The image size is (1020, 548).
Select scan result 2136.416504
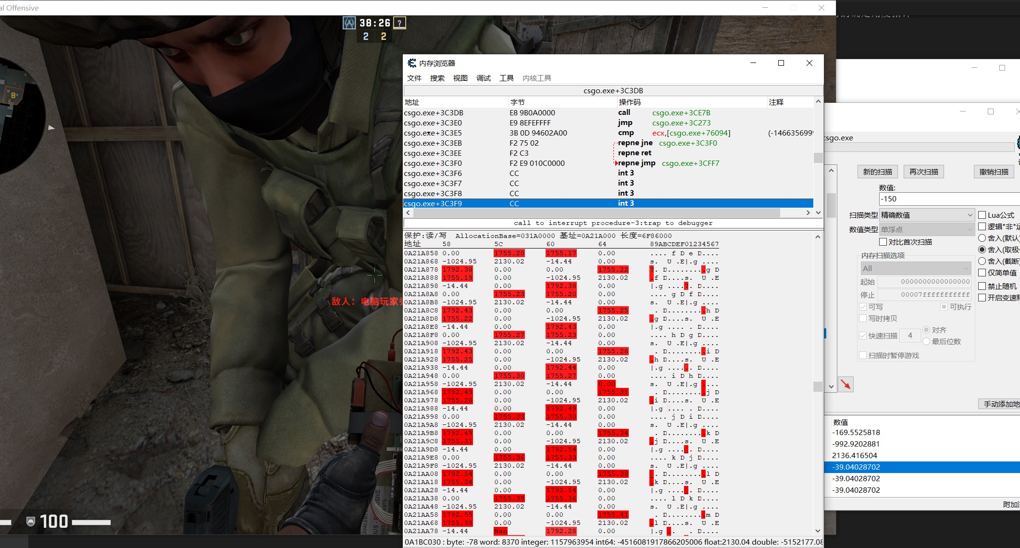[x=855, y=455]
